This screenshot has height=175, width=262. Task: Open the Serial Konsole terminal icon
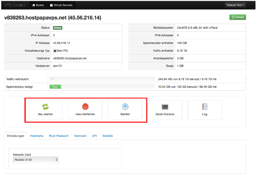[165, 107]
